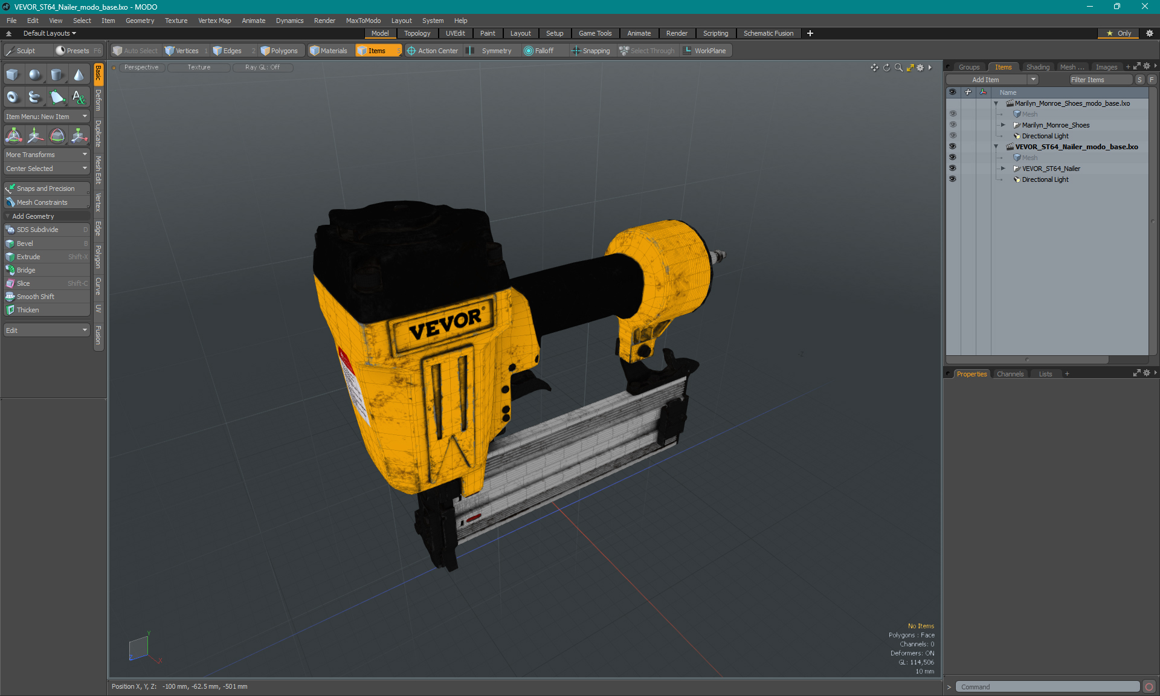This screenshot has height=696, width=1160.
Task: Open the Vertex Map menu
Action: tap(214, 21)
